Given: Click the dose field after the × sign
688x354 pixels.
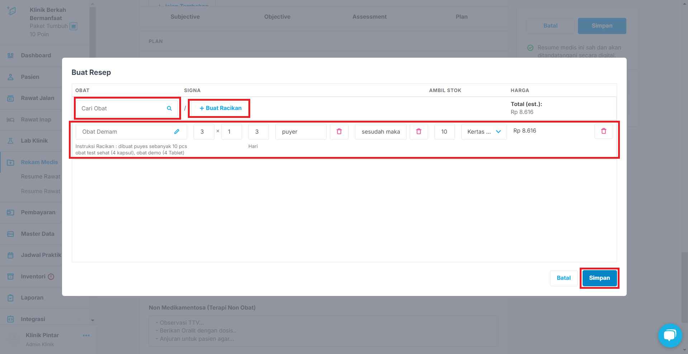Looking at the screenshot, I should coord(232,131).
